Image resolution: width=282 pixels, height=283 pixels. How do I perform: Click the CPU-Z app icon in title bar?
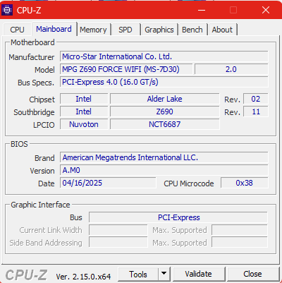(x=7, y=10)
